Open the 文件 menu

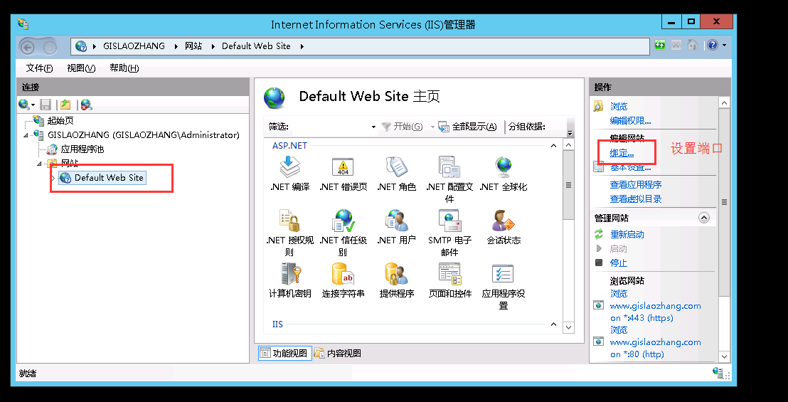(x=39, y=68)
